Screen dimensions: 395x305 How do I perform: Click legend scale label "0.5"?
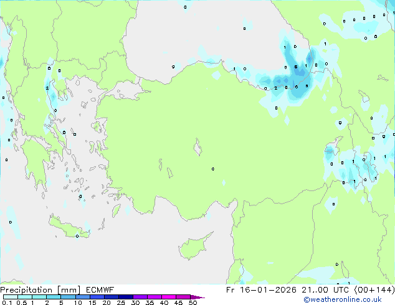pos(22,303)
